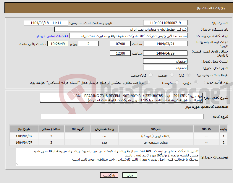This screenshot has height=183, width=233.
Task: Click the تعداد / مقدار column header
Action: coord(51,129)
